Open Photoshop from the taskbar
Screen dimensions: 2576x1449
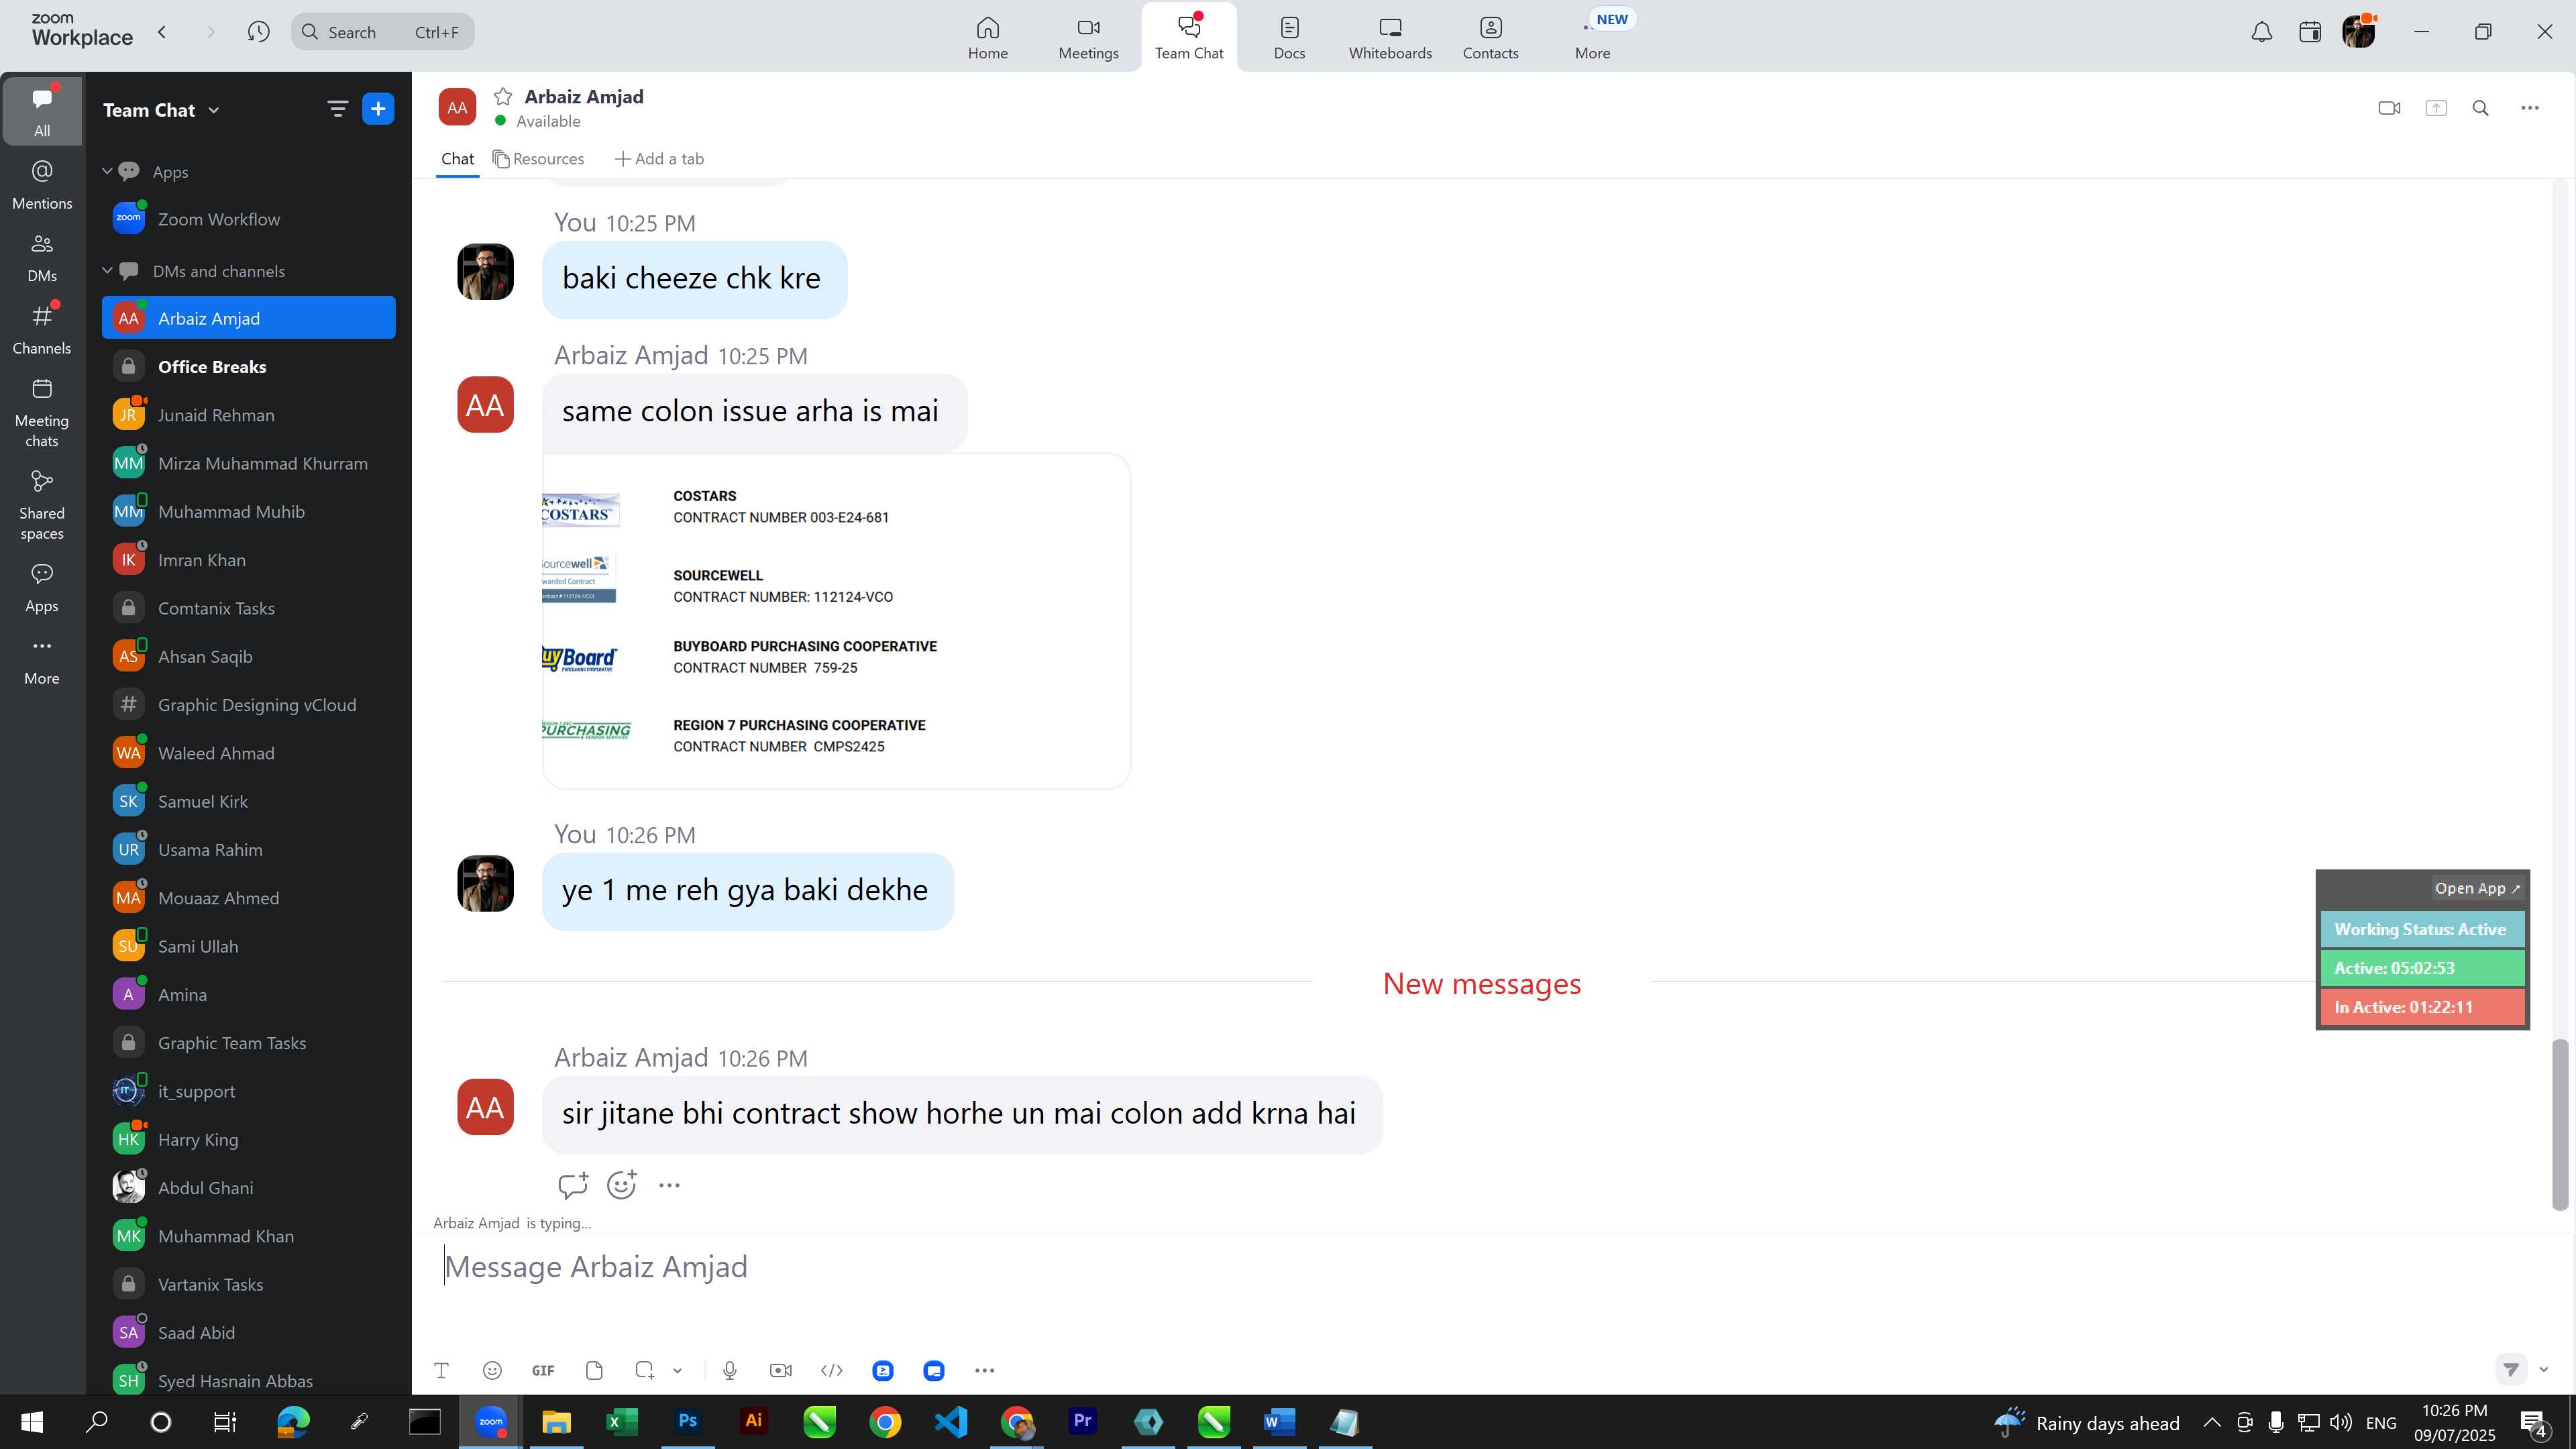pyautogui.click(x=688, y=1421)
